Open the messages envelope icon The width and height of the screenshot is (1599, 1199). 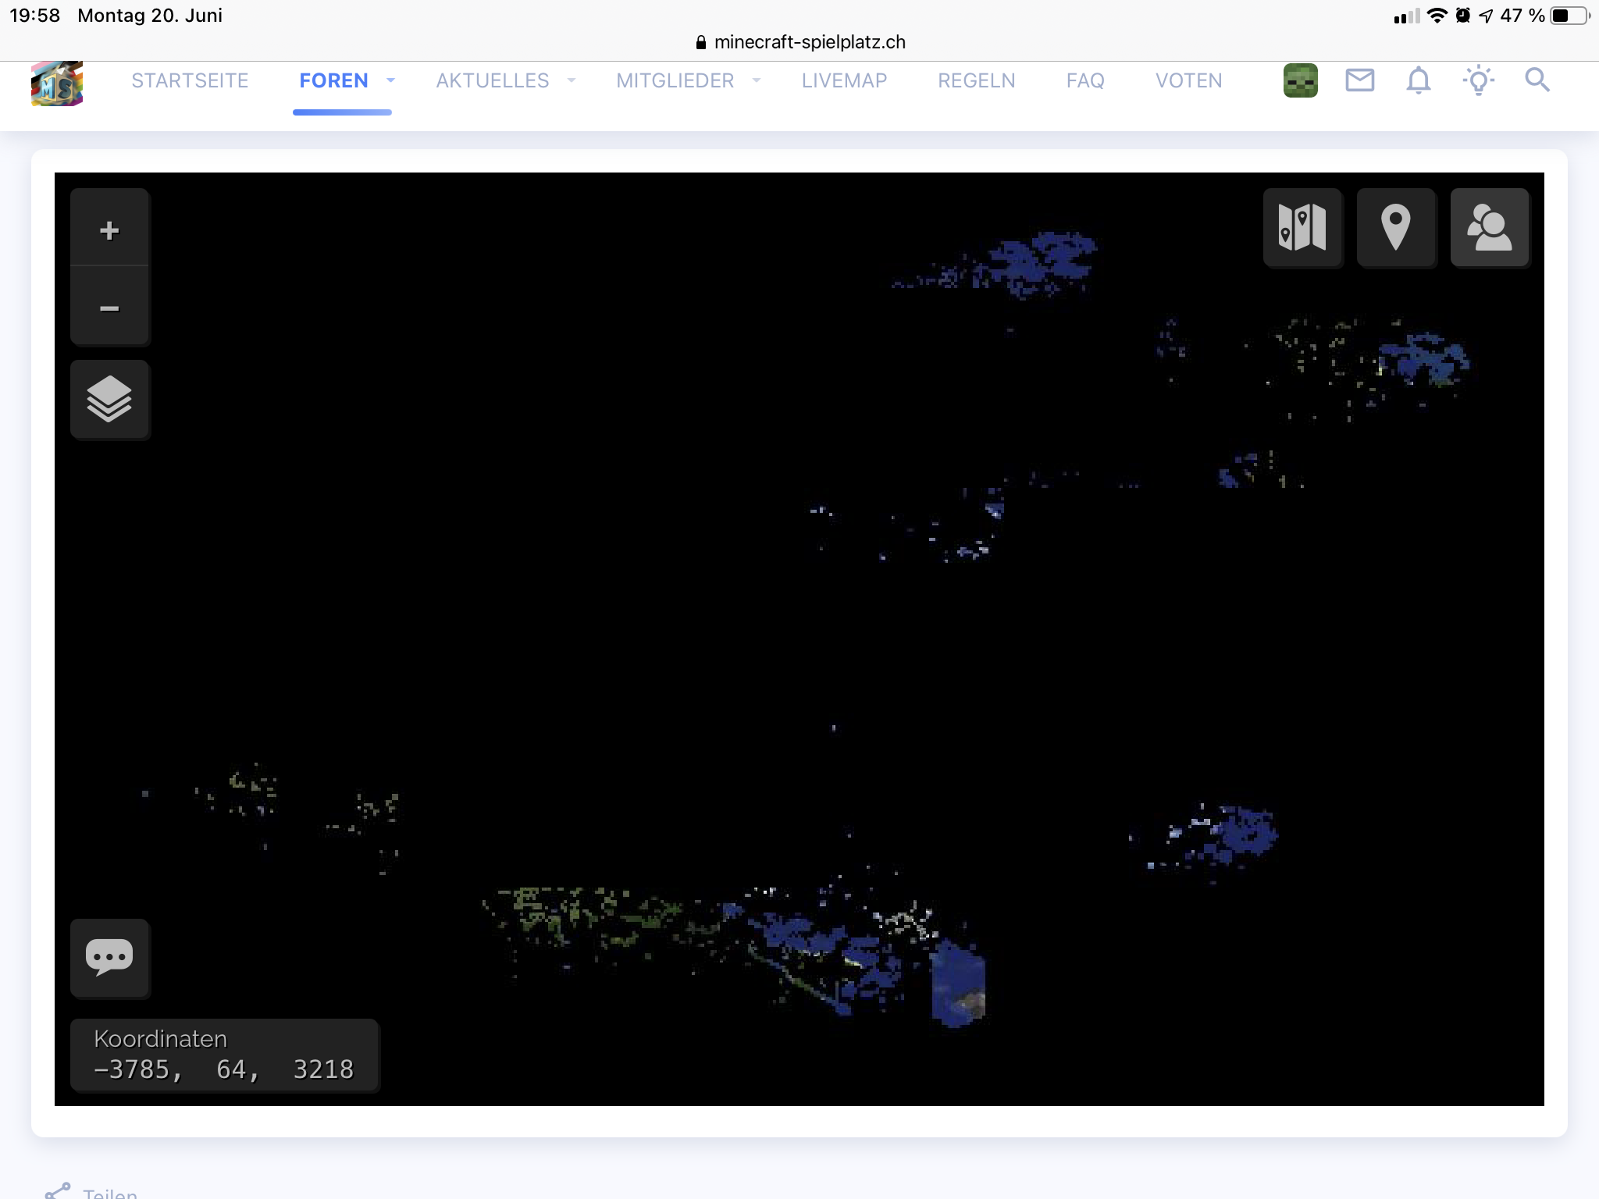coord(1359,80)
